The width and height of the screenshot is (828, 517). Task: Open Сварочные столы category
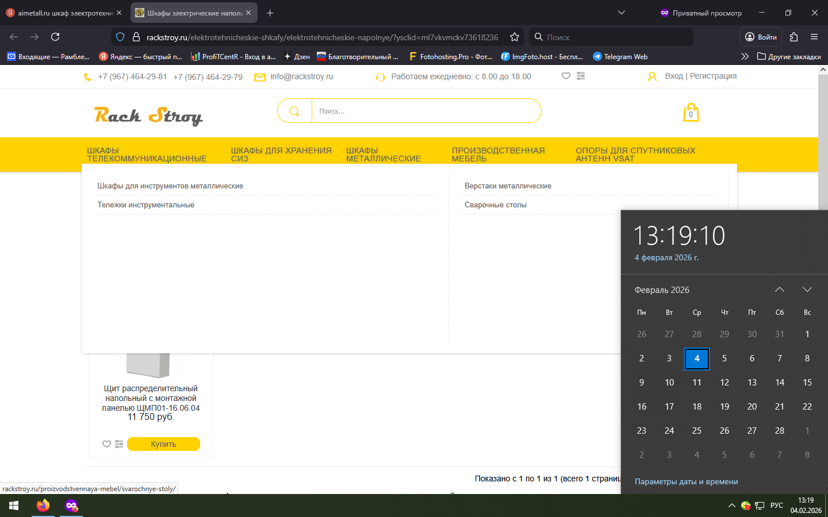click(x=496, y=205)
